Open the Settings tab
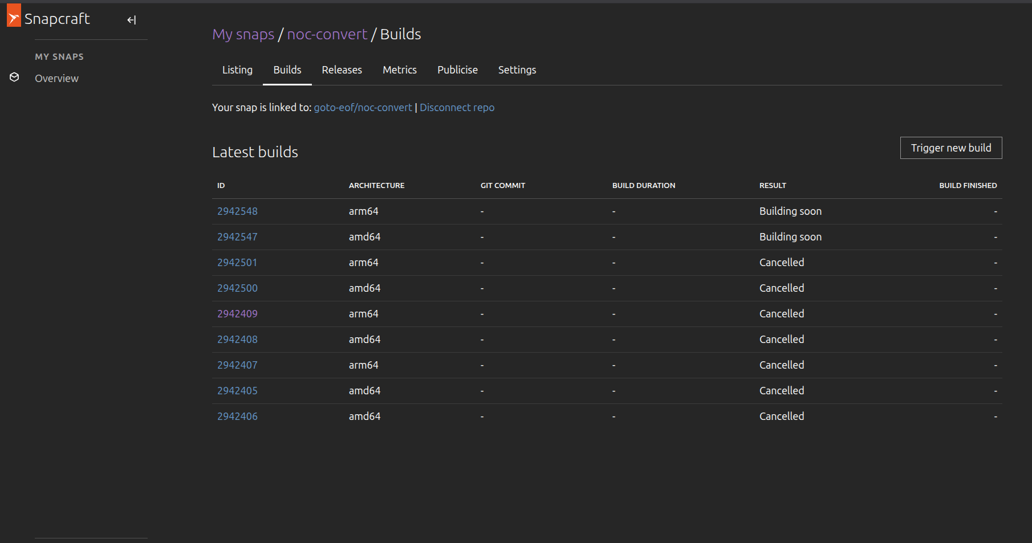Viewport: 1032px width, 543px height. pyautogui.click(x=517, y=70)
